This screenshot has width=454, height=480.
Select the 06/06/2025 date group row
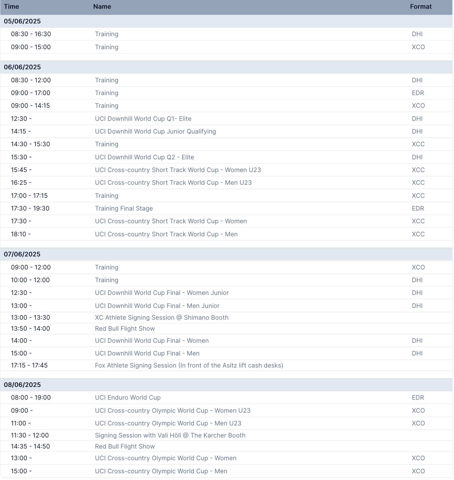coord(22,67)
